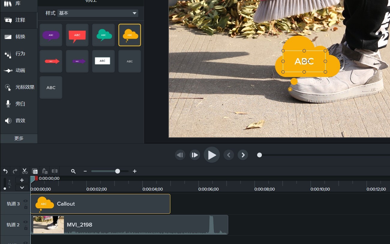Open the 转换 transitions panel
The image size is (390, 244).
click(19, 37)
